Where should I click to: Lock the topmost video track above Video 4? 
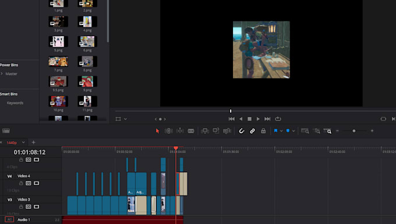21,159
